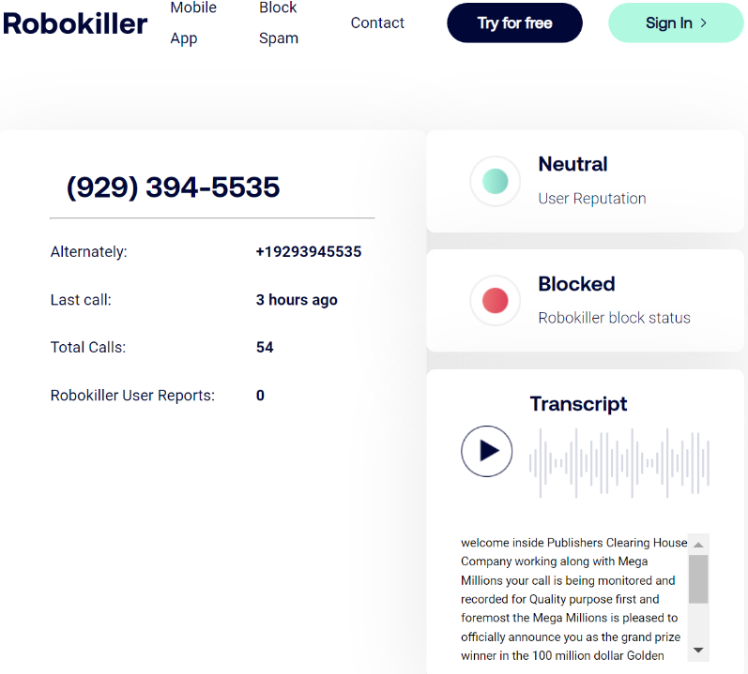This screenshot has width=748, height=674.
Task: Open the Mobile App menu item
Action: pyautogui.click(x=193, y=23)
